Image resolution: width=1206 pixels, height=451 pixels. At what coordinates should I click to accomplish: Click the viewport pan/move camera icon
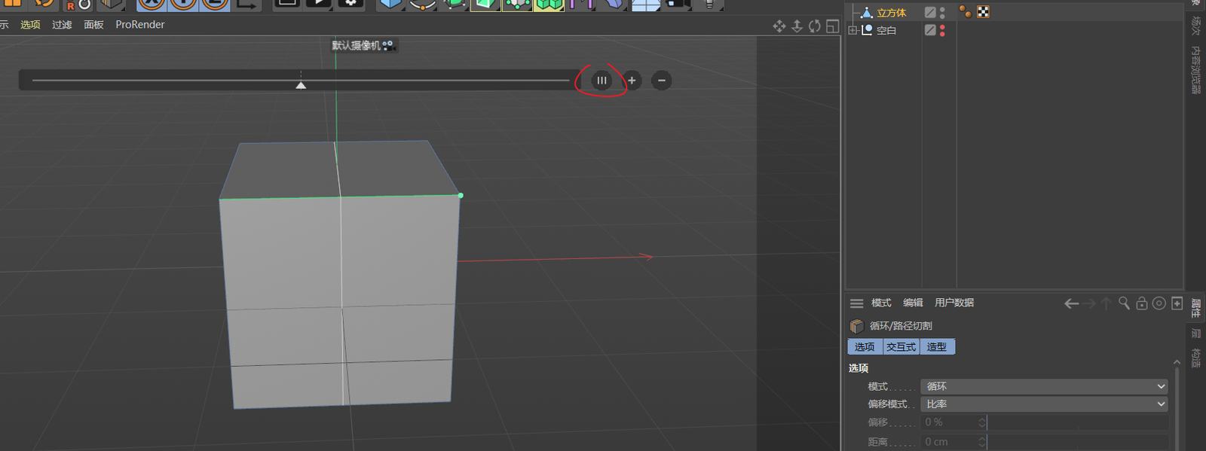[779, 26]
